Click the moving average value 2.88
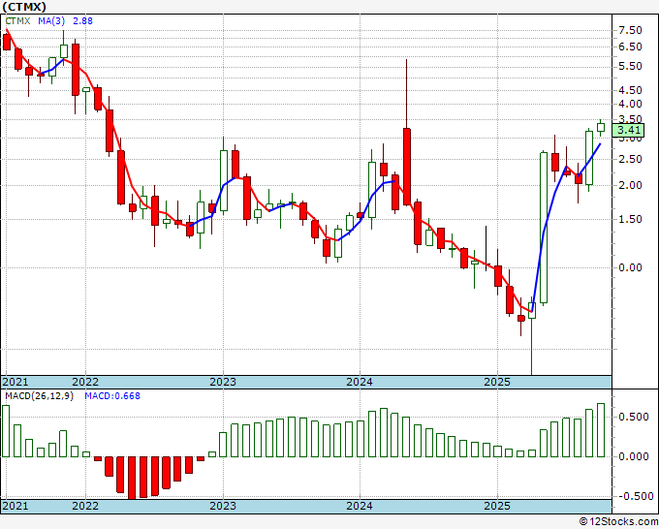This screenshot has width=659, height=529. pyautogui.click(x=82, y=21)
